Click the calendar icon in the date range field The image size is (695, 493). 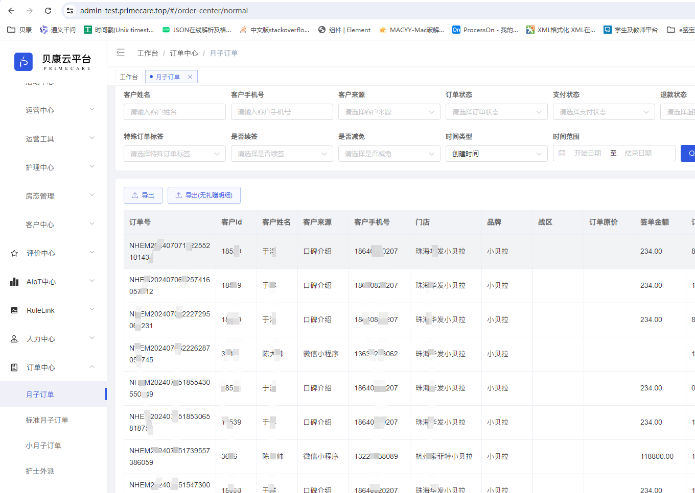click(562, 153)
